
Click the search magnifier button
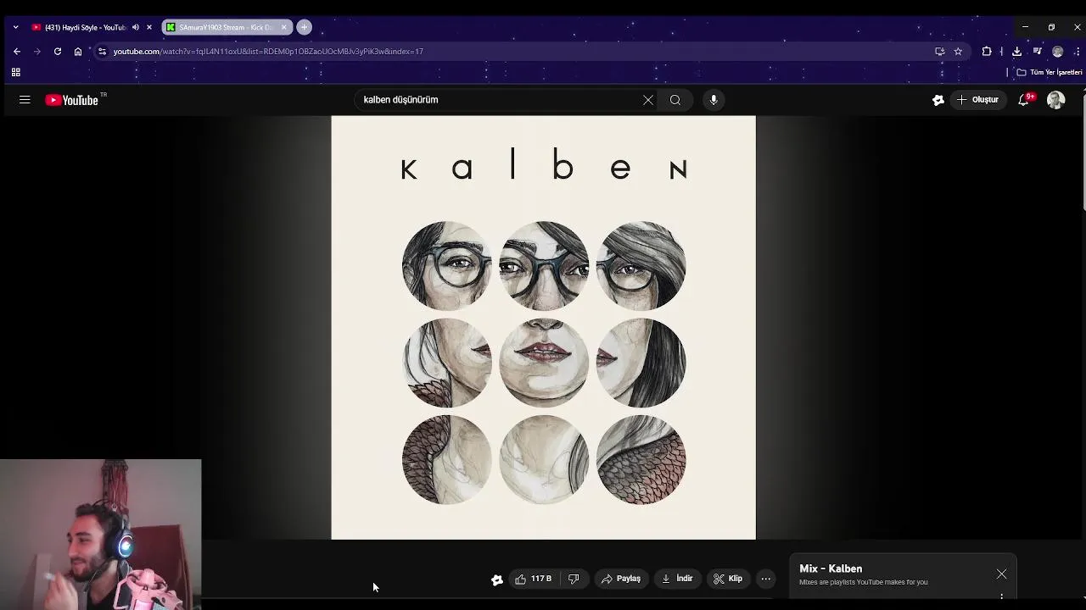coord(675,100)
